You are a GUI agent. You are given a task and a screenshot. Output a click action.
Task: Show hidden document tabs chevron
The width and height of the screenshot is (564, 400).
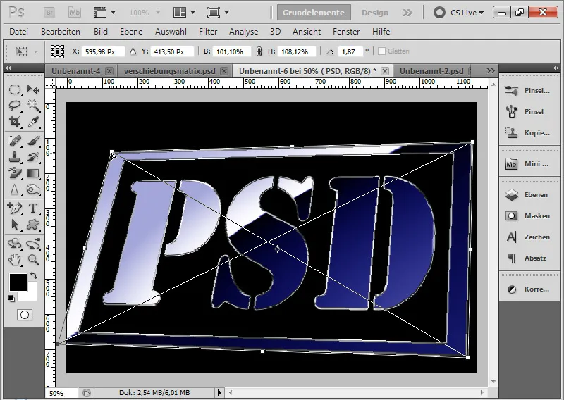click(491, 71)
